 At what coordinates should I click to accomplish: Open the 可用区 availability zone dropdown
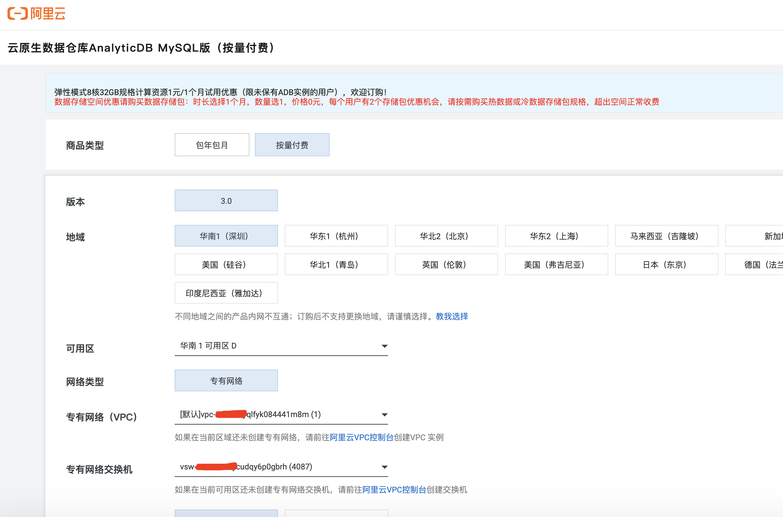coord(384,346)
